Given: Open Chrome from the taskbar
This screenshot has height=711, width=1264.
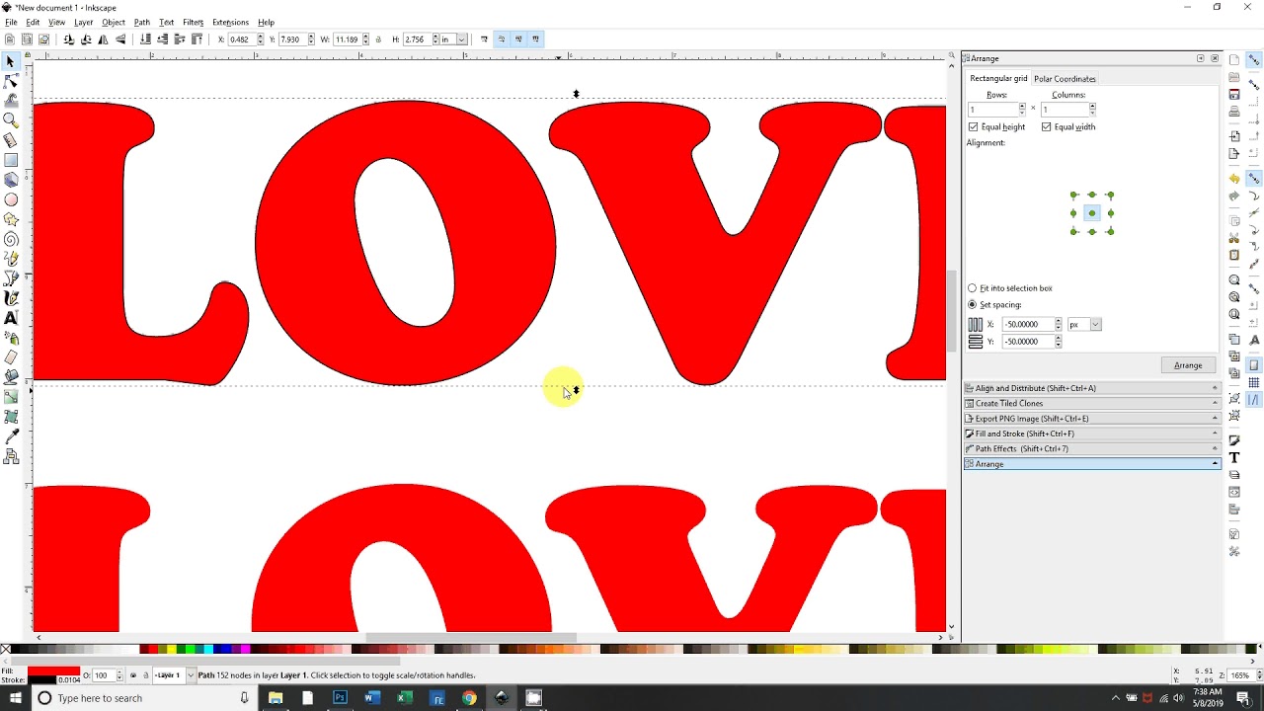Looking at the screenshot, I should click(469, 698).
